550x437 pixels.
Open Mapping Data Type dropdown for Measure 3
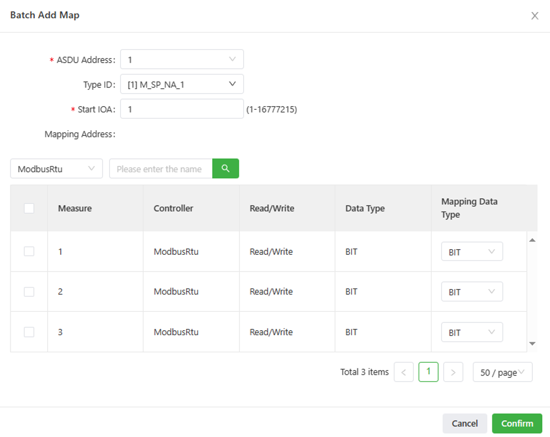point(472,332)
